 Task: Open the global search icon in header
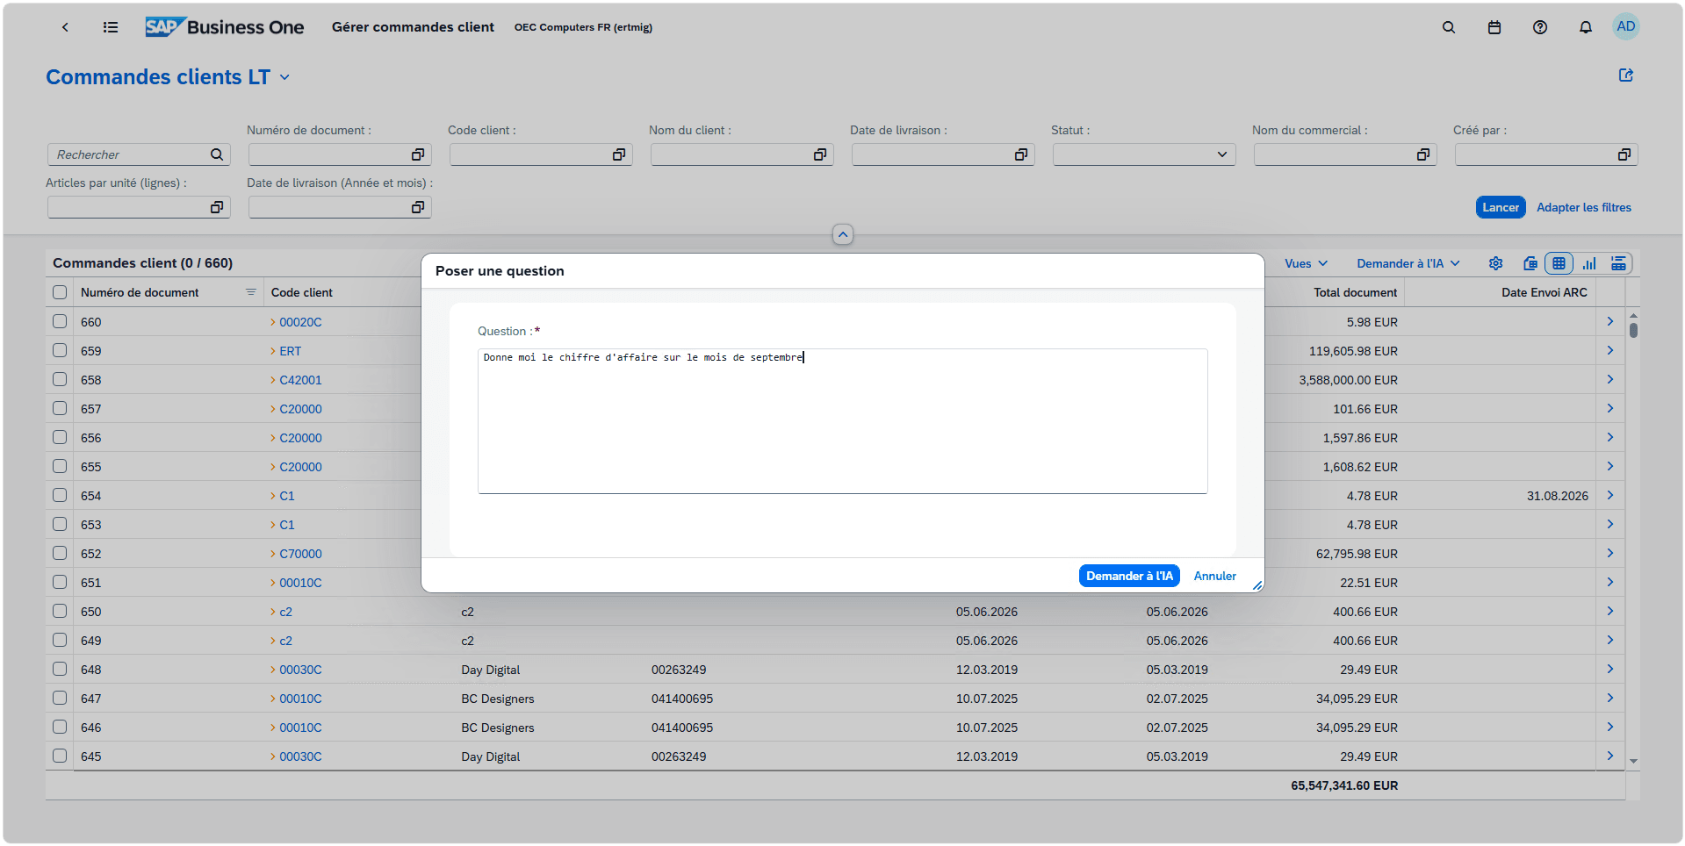(x=1449, y=27)
